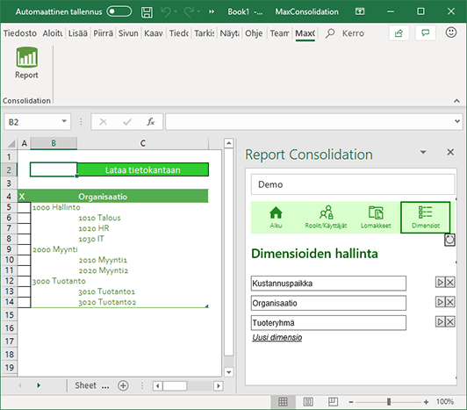Check the box beside 1010 Talous
This screenshot has height=410, width=467.
[x=24, y=218]
